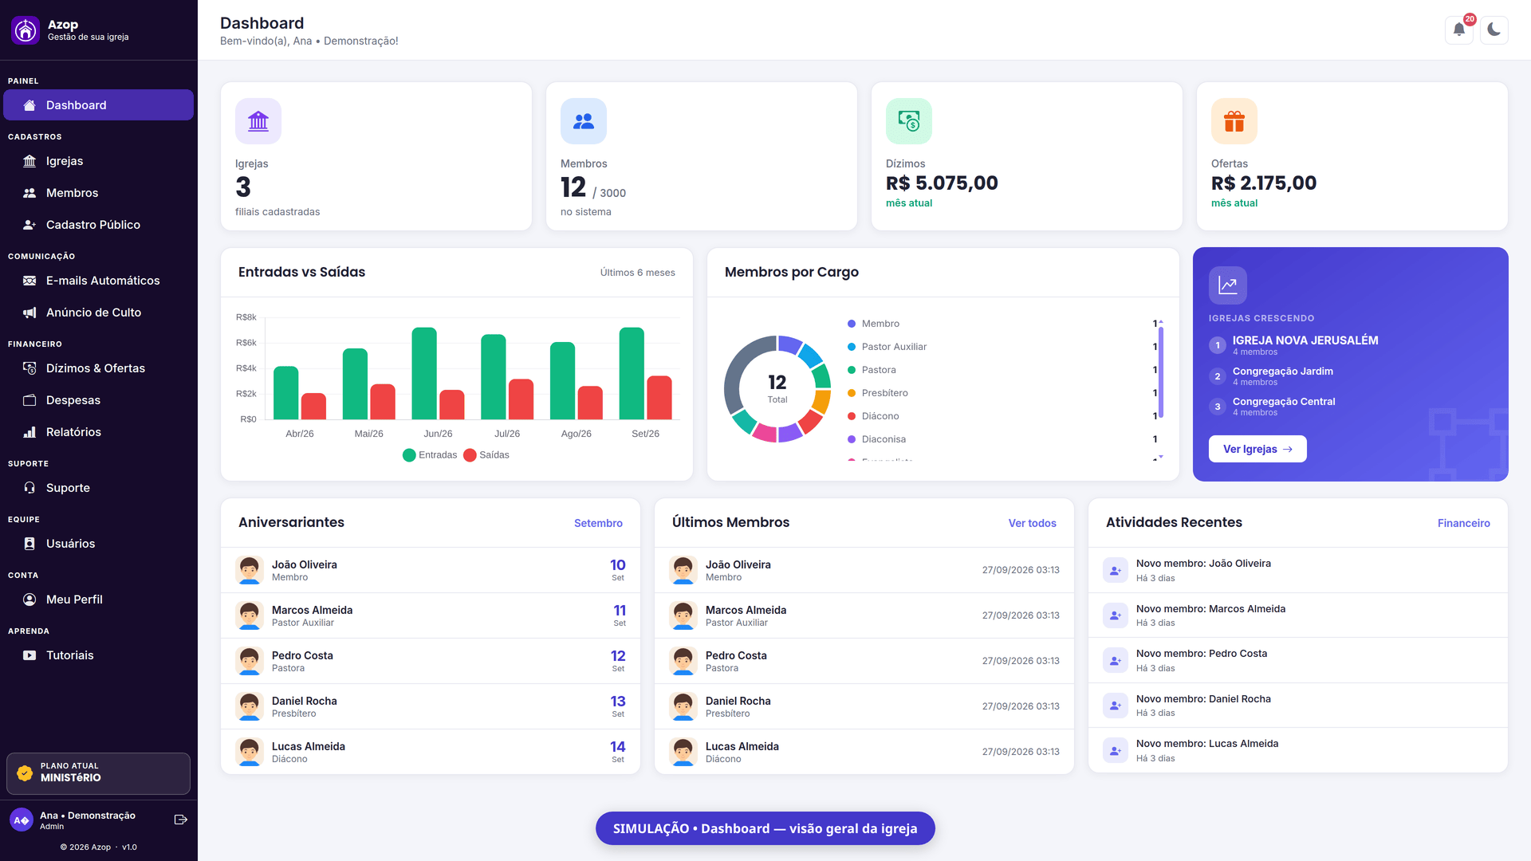Select Congregação Jardim in ranking

1282,372
